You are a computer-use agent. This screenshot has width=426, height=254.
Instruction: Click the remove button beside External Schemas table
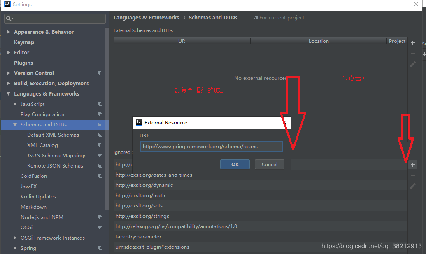[413, 54]
